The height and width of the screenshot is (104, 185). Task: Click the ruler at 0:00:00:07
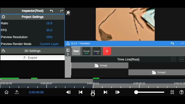(47, 83)
